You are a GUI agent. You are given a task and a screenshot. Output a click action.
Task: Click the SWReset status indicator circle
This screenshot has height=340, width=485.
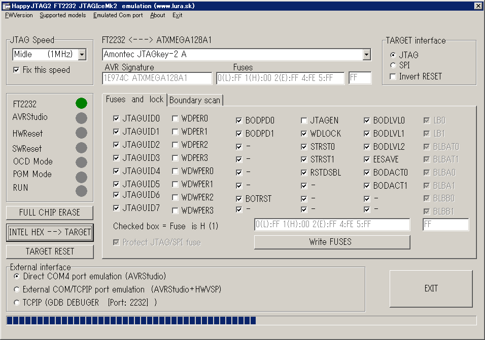click(x=81, y=148)
